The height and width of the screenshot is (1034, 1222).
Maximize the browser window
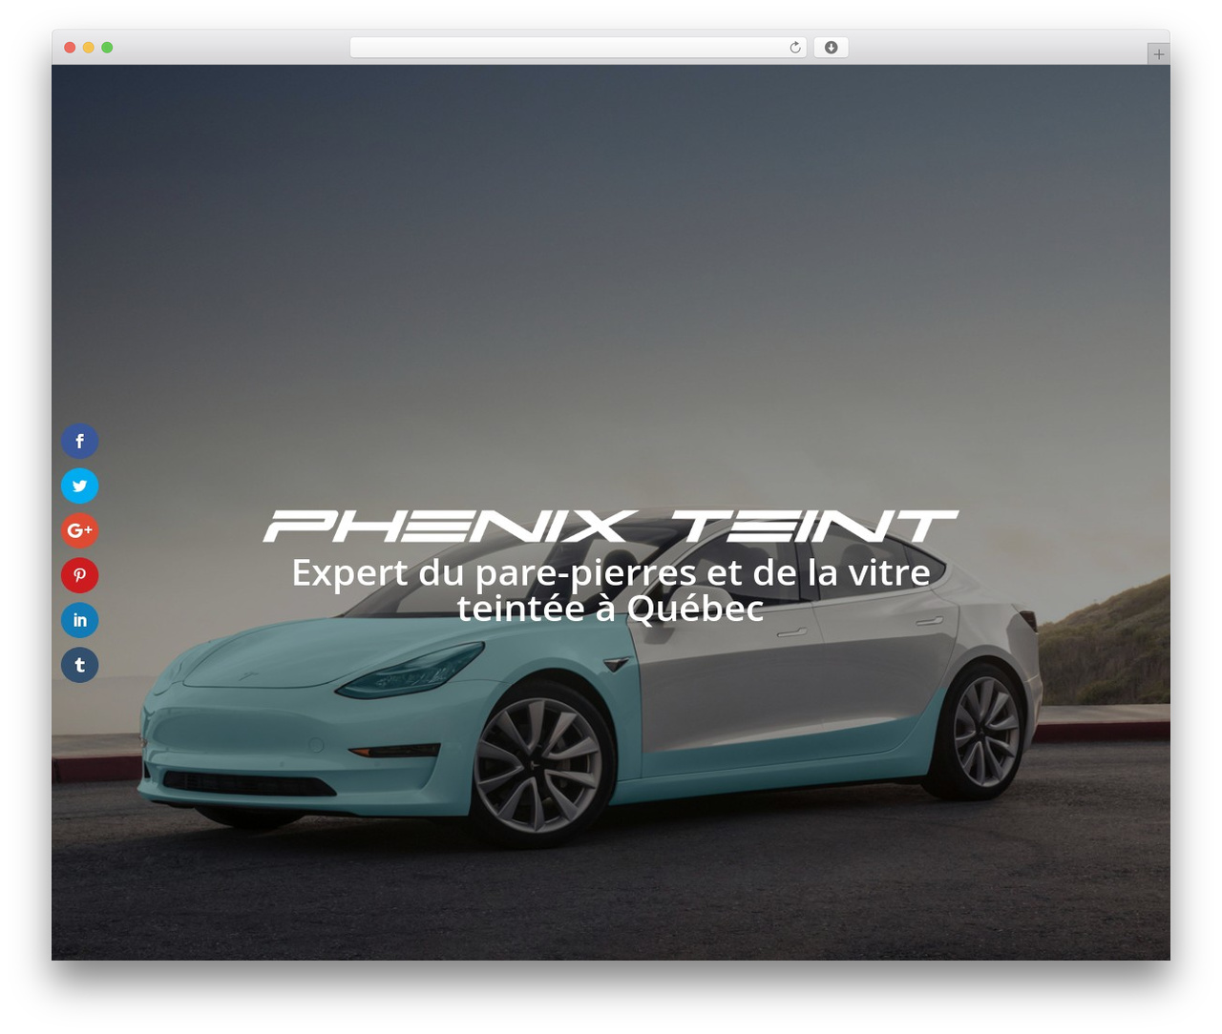click(107, 48)
